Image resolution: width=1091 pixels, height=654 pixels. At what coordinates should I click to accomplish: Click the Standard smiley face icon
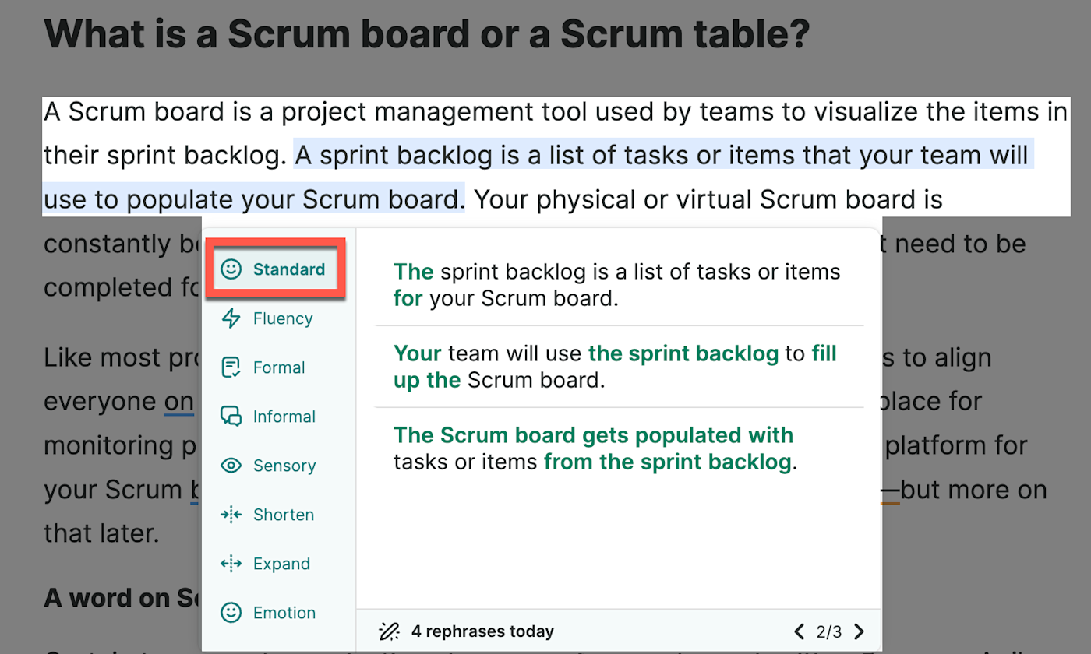click(x=231, y=269)
